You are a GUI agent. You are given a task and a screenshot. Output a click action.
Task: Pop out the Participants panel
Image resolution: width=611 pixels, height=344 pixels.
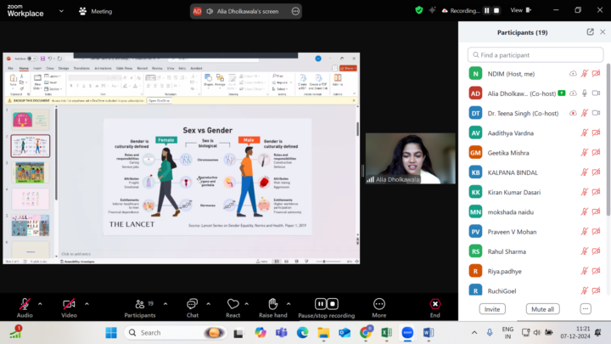coord(590,31)
